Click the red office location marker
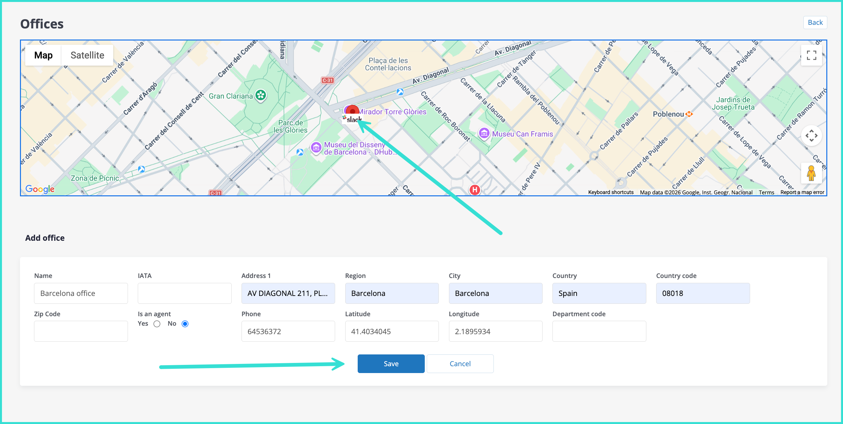The height and width of the screenshot is (424, 843). pyautogui.click(x=352, y=111)
